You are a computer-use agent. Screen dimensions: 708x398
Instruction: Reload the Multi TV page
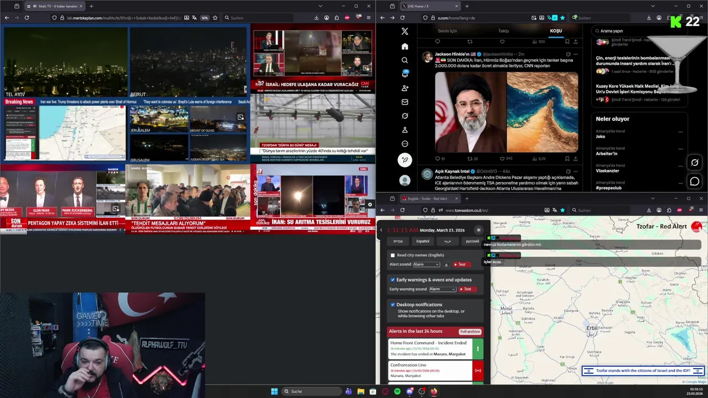27,18
